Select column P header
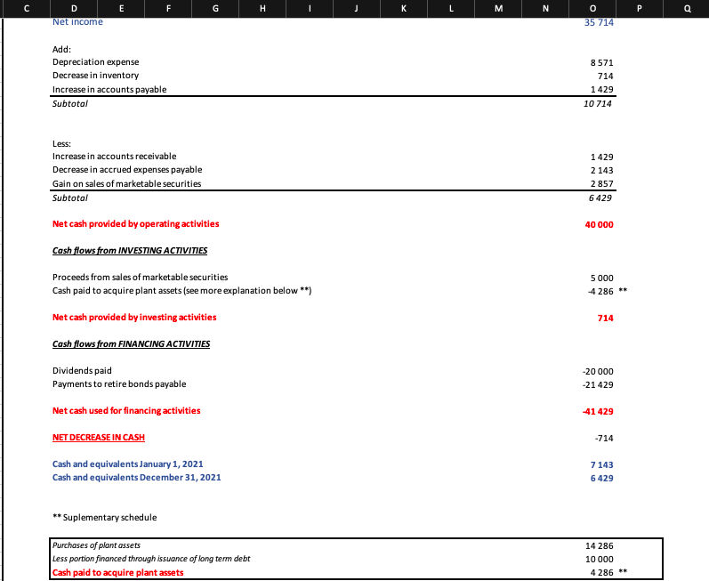Image resolution: width=709 pixels, height=581 pixels. tap(640, 9)
